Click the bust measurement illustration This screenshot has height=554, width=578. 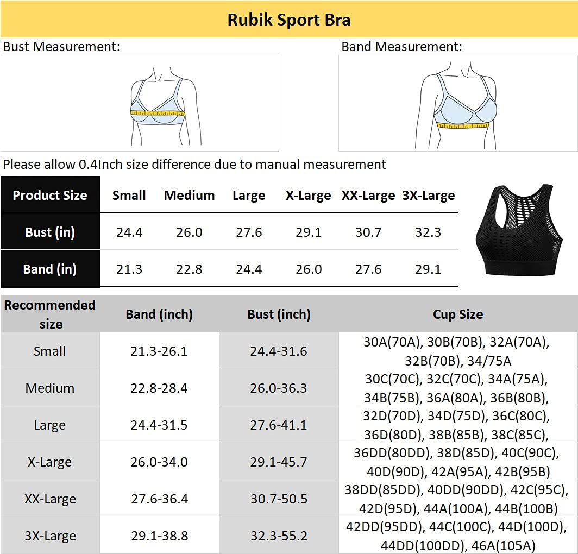pos(158,109)
